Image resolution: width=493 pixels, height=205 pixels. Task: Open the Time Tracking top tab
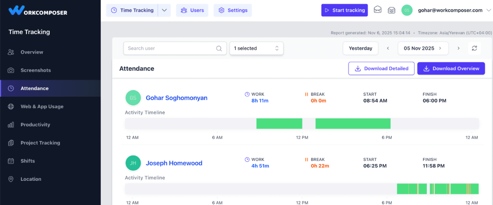point(132,10)
